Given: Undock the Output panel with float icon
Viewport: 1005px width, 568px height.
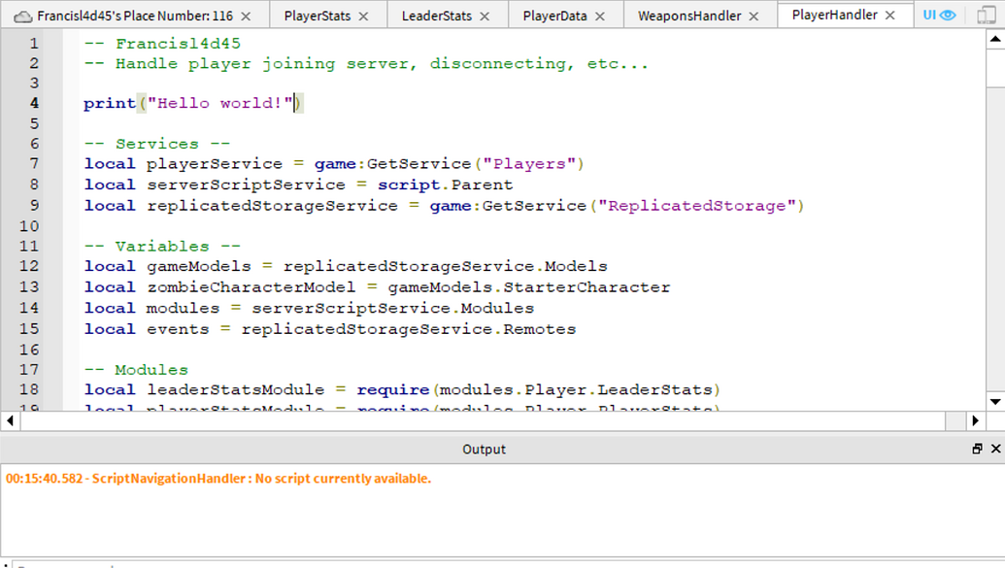Looking at the screenshot, I should (977, 449).
